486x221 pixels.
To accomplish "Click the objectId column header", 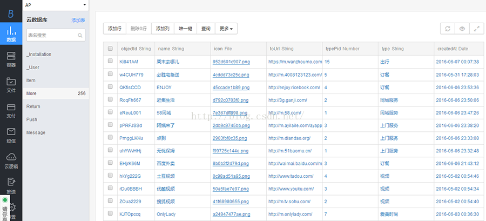I will (136, 49).
